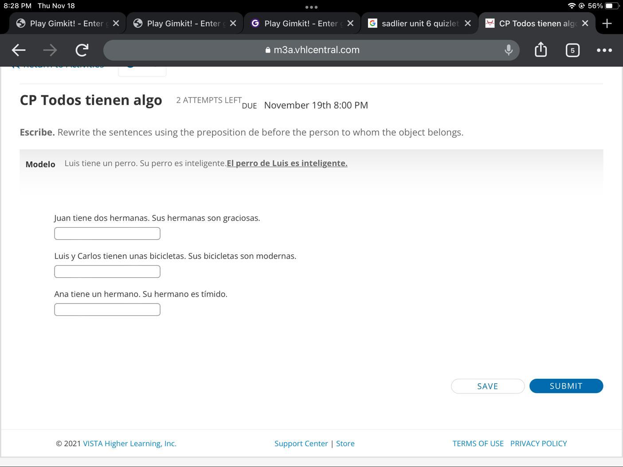Screen dimensions: 623x467
Task: Tap the microphone icon in address bar
Action: point(509,50)
